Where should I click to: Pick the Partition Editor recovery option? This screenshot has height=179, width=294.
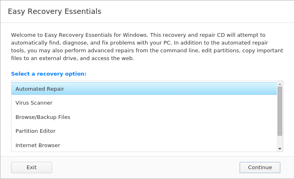[x=144, y=131]
